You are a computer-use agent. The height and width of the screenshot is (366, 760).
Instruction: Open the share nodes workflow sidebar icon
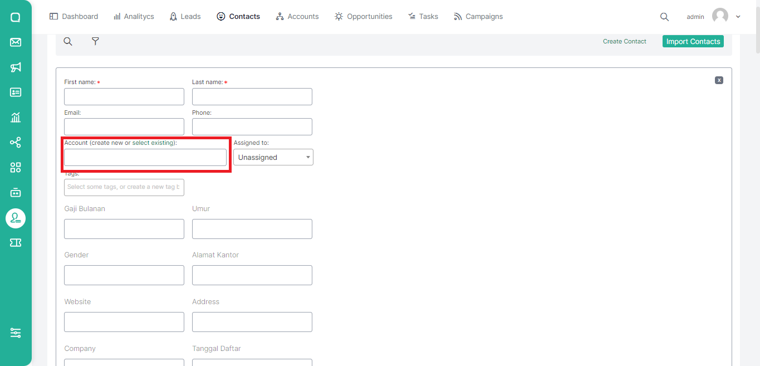tap(16, 143)
